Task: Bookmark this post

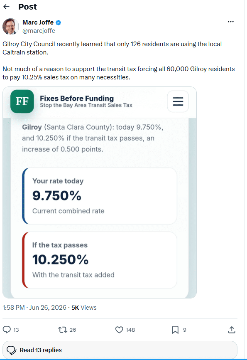Action: (x=175, y=330)
